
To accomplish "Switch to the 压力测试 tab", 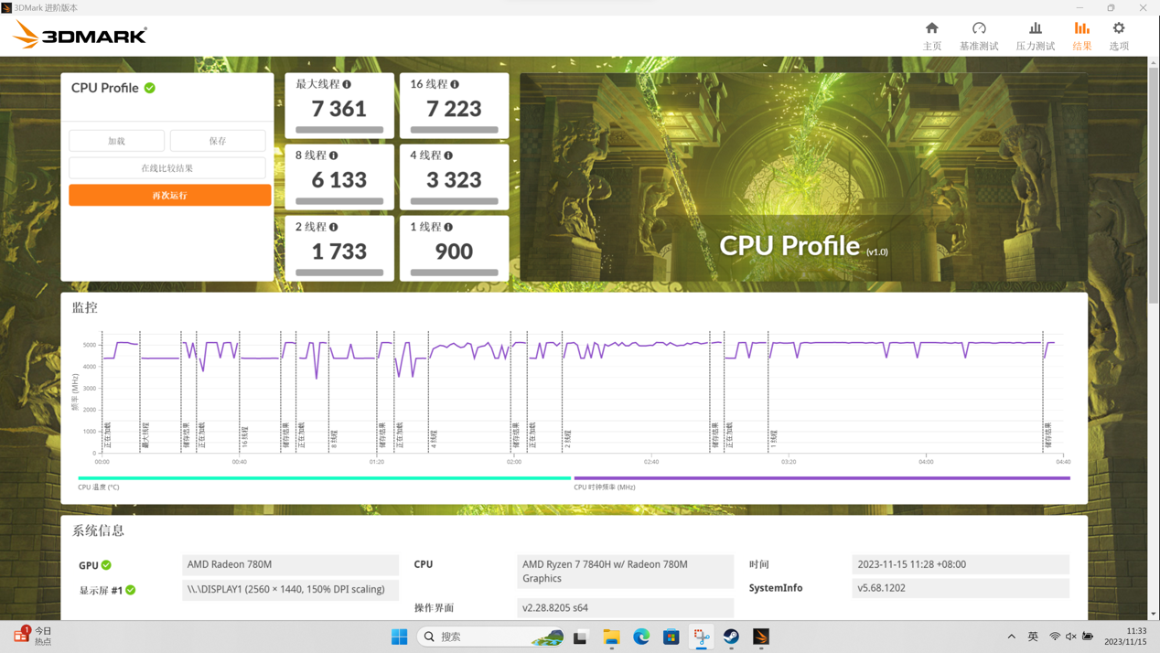I will coord(1036,36).
